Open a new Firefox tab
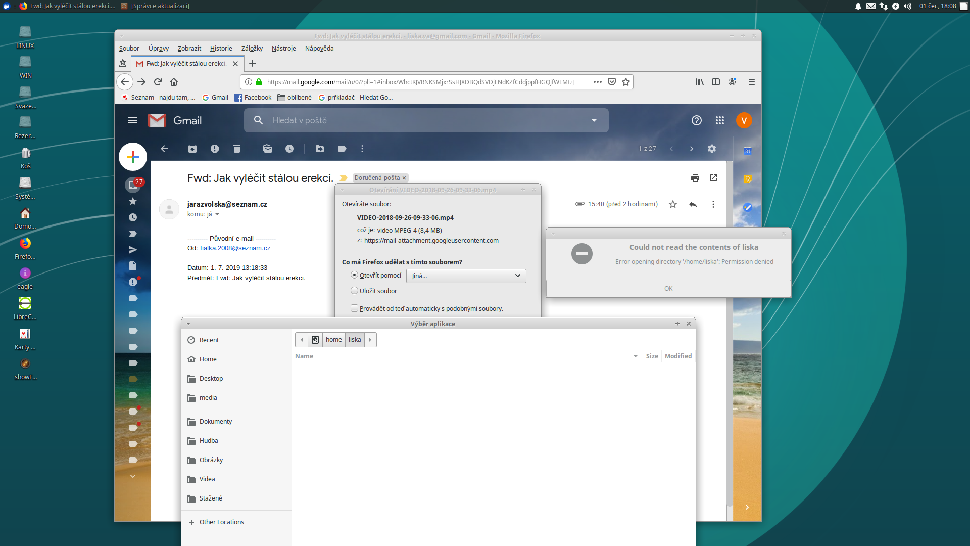 tap(253, 63)
